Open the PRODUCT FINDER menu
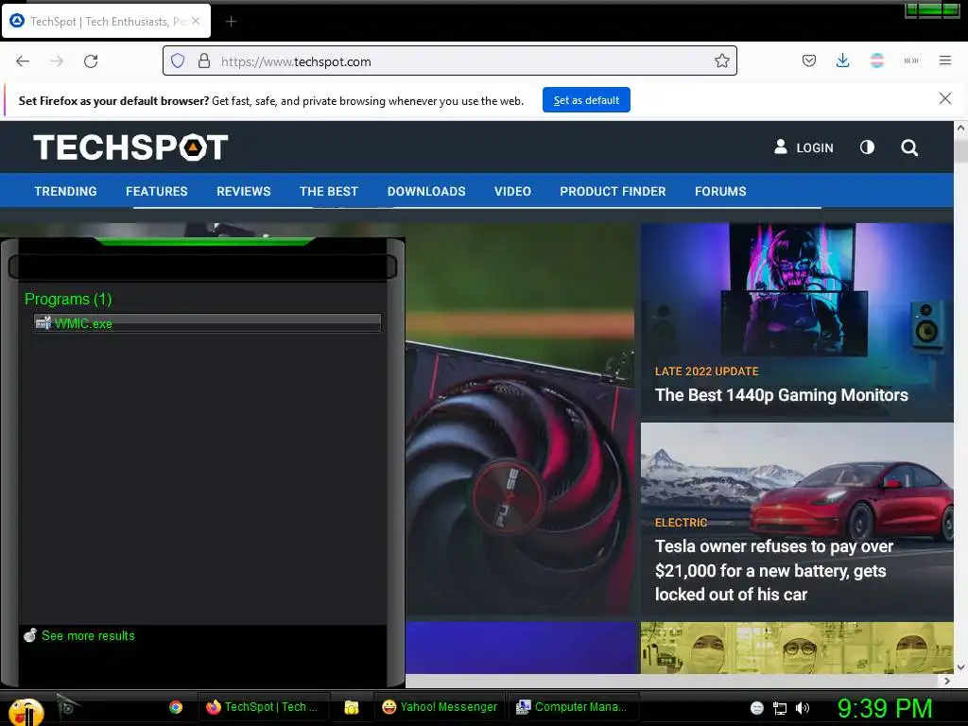The image size is (968, 726). click(613, 191)
